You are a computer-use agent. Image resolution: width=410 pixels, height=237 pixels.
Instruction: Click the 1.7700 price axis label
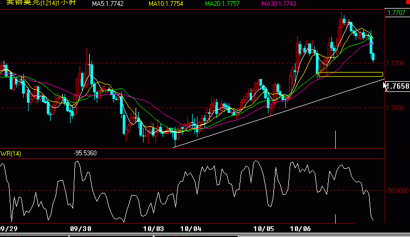[395, 63]
